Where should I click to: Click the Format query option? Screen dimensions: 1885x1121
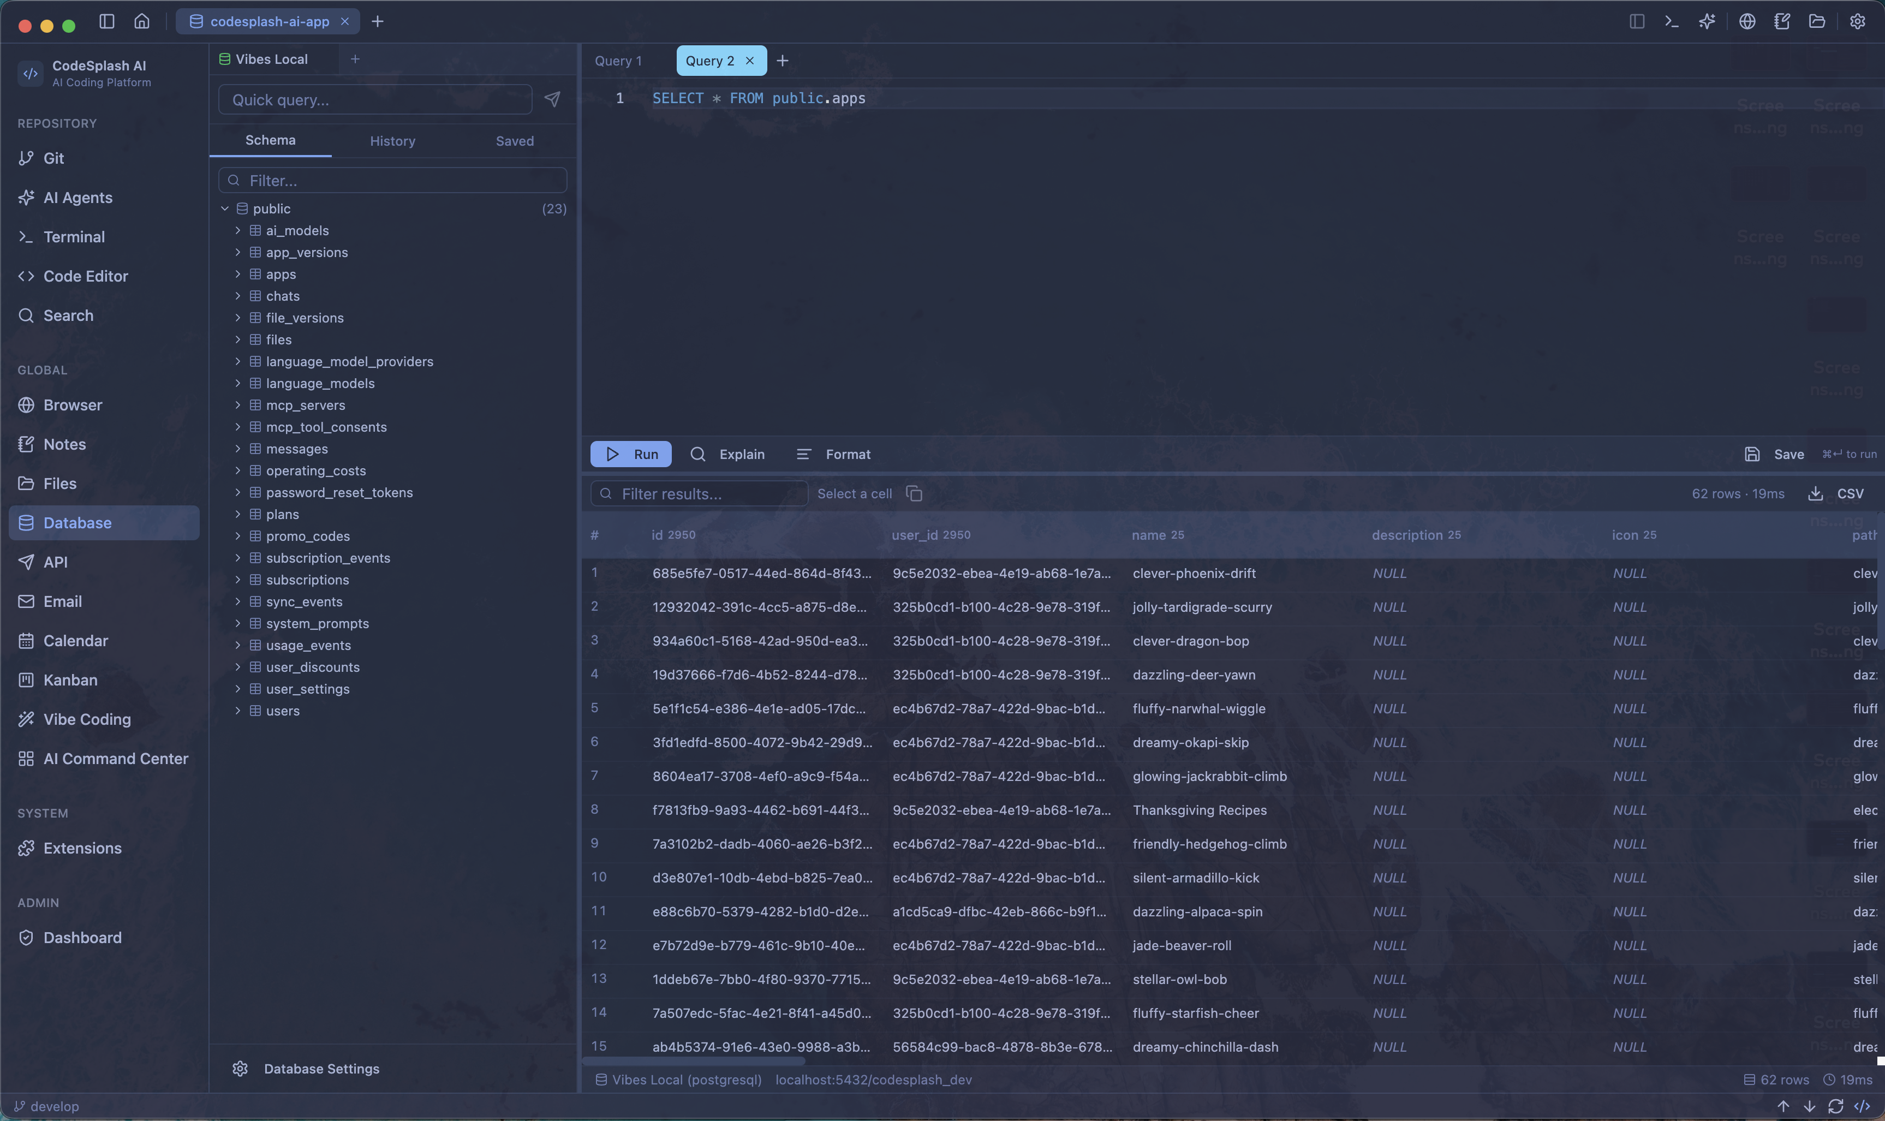pyautogui.click(x=834, y=454)
